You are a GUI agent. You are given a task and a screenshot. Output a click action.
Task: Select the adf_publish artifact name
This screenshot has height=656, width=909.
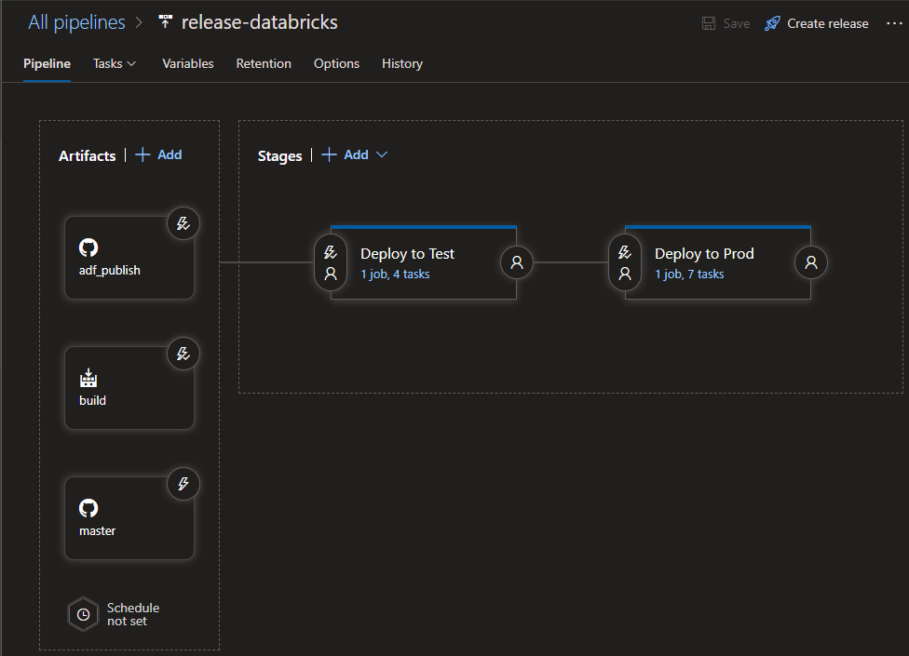[x=110, y=271]
